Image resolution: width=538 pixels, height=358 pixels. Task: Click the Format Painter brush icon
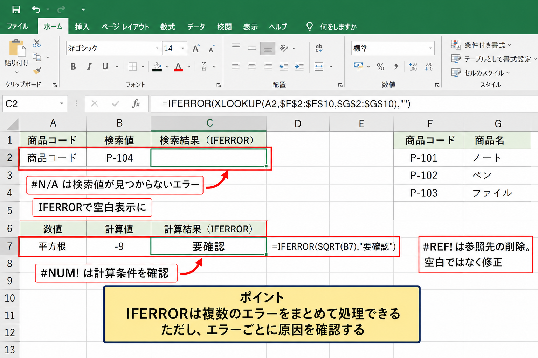37,71
